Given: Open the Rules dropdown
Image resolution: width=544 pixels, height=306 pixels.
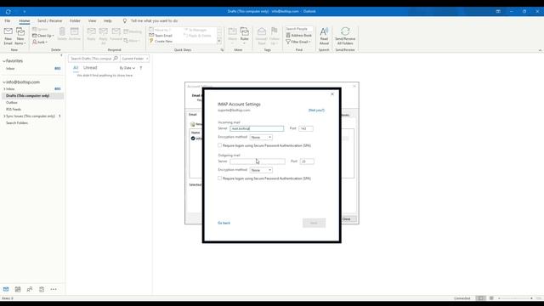Looking at the screenshot, I should [244, 36].
